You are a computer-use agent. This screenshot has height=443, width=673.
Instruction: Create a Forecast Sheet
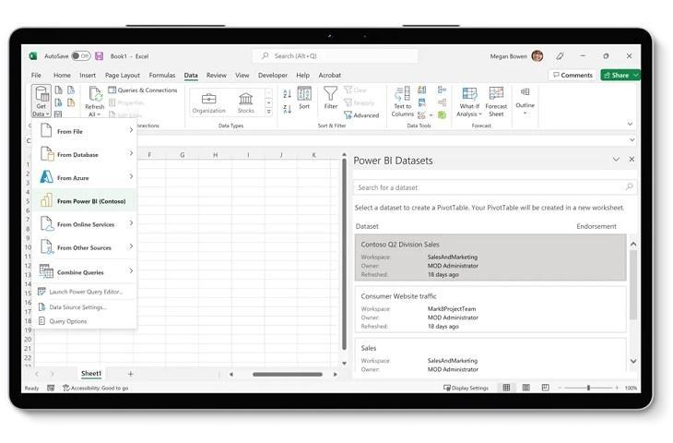point(496,102)
